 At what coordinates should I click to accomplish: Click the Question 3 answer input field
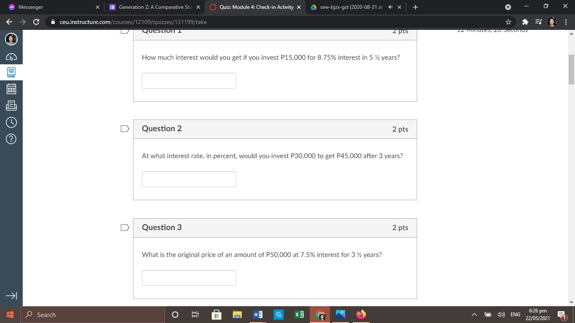point(189,278)
